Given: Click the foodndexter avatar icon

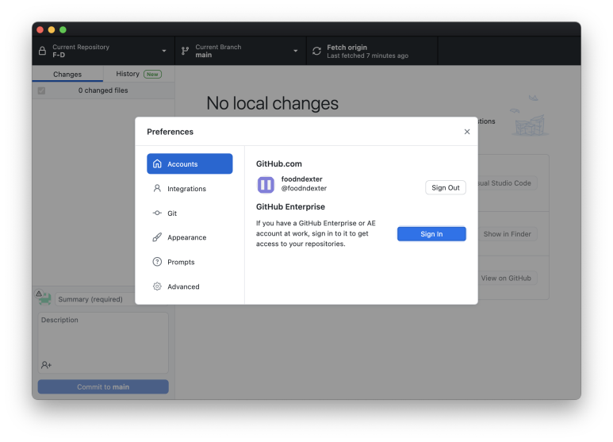Looking at the screenshot, I should coord(266,184).
